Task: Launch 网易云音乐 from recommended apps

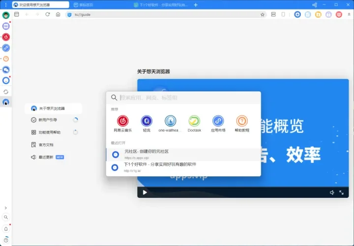Action: pyautogui.click(x=123, y=124)
